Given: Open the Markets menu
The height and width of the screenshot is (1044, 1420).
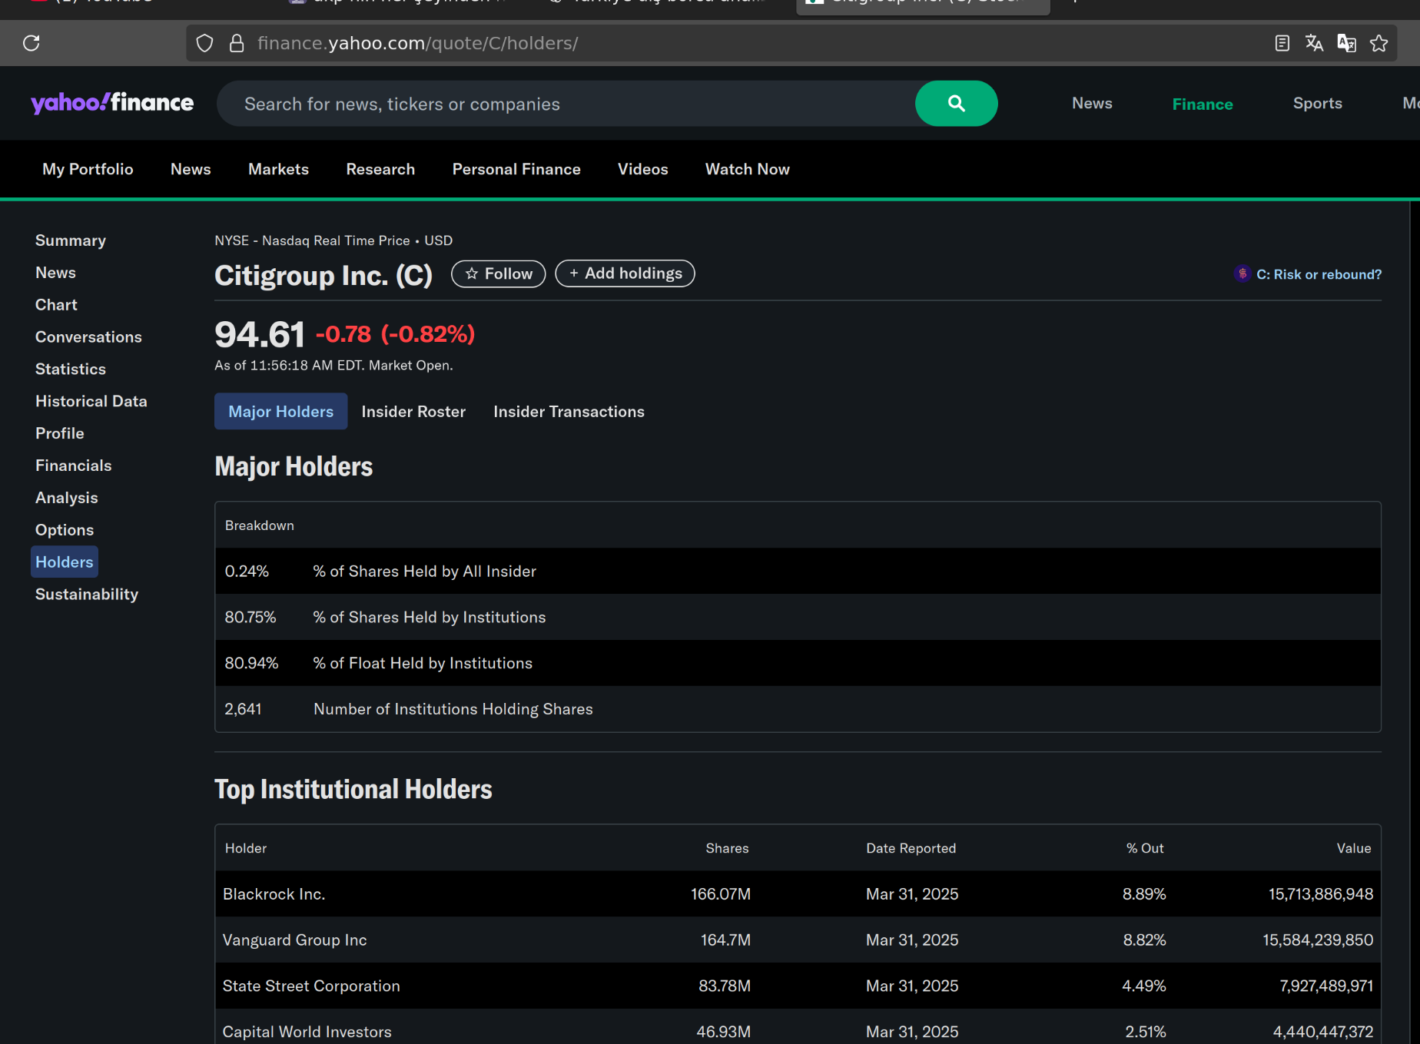Looking at the screenshot, I should tap(278, 169).
